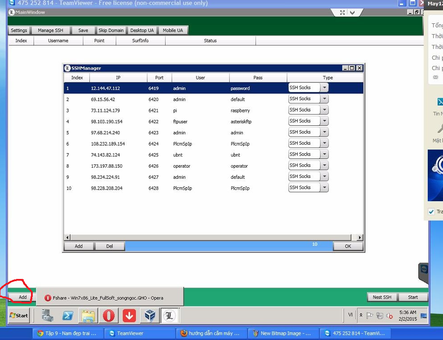Launch PowerShell from remote taskbar
The width and height of the screenshot is (443, 340).
click(x=68, y=316)
